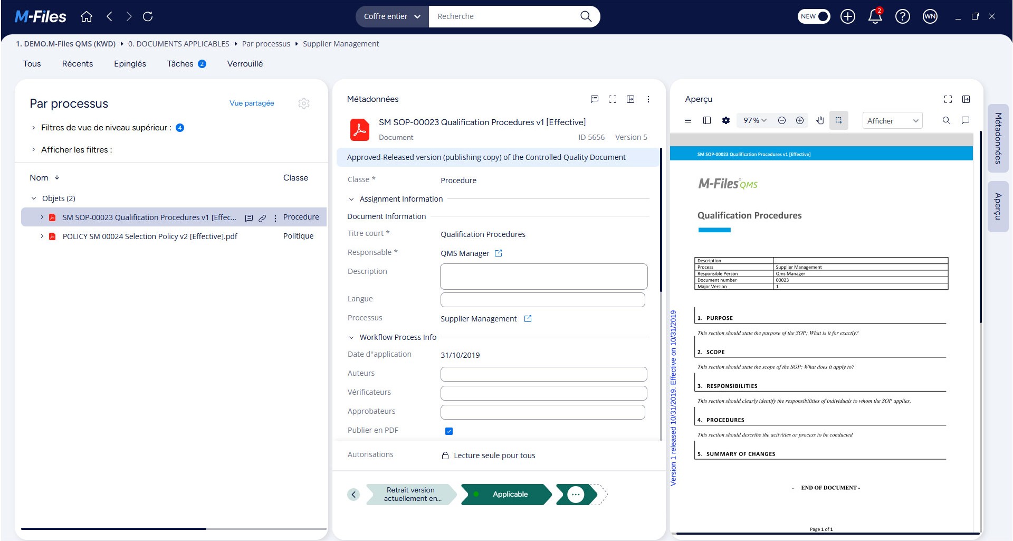Viewport: 1013px width, 541px height.
Task: Open the comment icon on SM SOP-00023 row
Action: click(249, 218)
